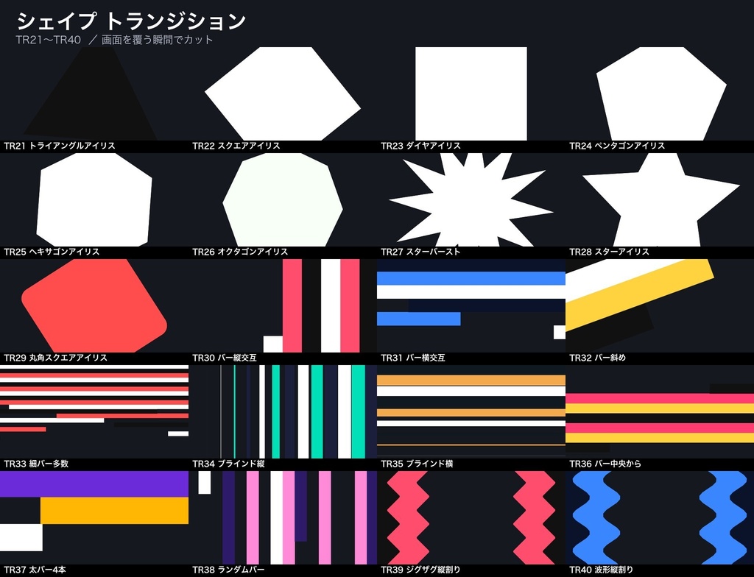Click the TR27 starburst shape thumbnail
754x577 pixels.
pos(471,199)
